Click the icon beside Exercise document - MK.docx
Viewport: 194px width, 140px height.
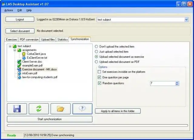coord(19,70)
